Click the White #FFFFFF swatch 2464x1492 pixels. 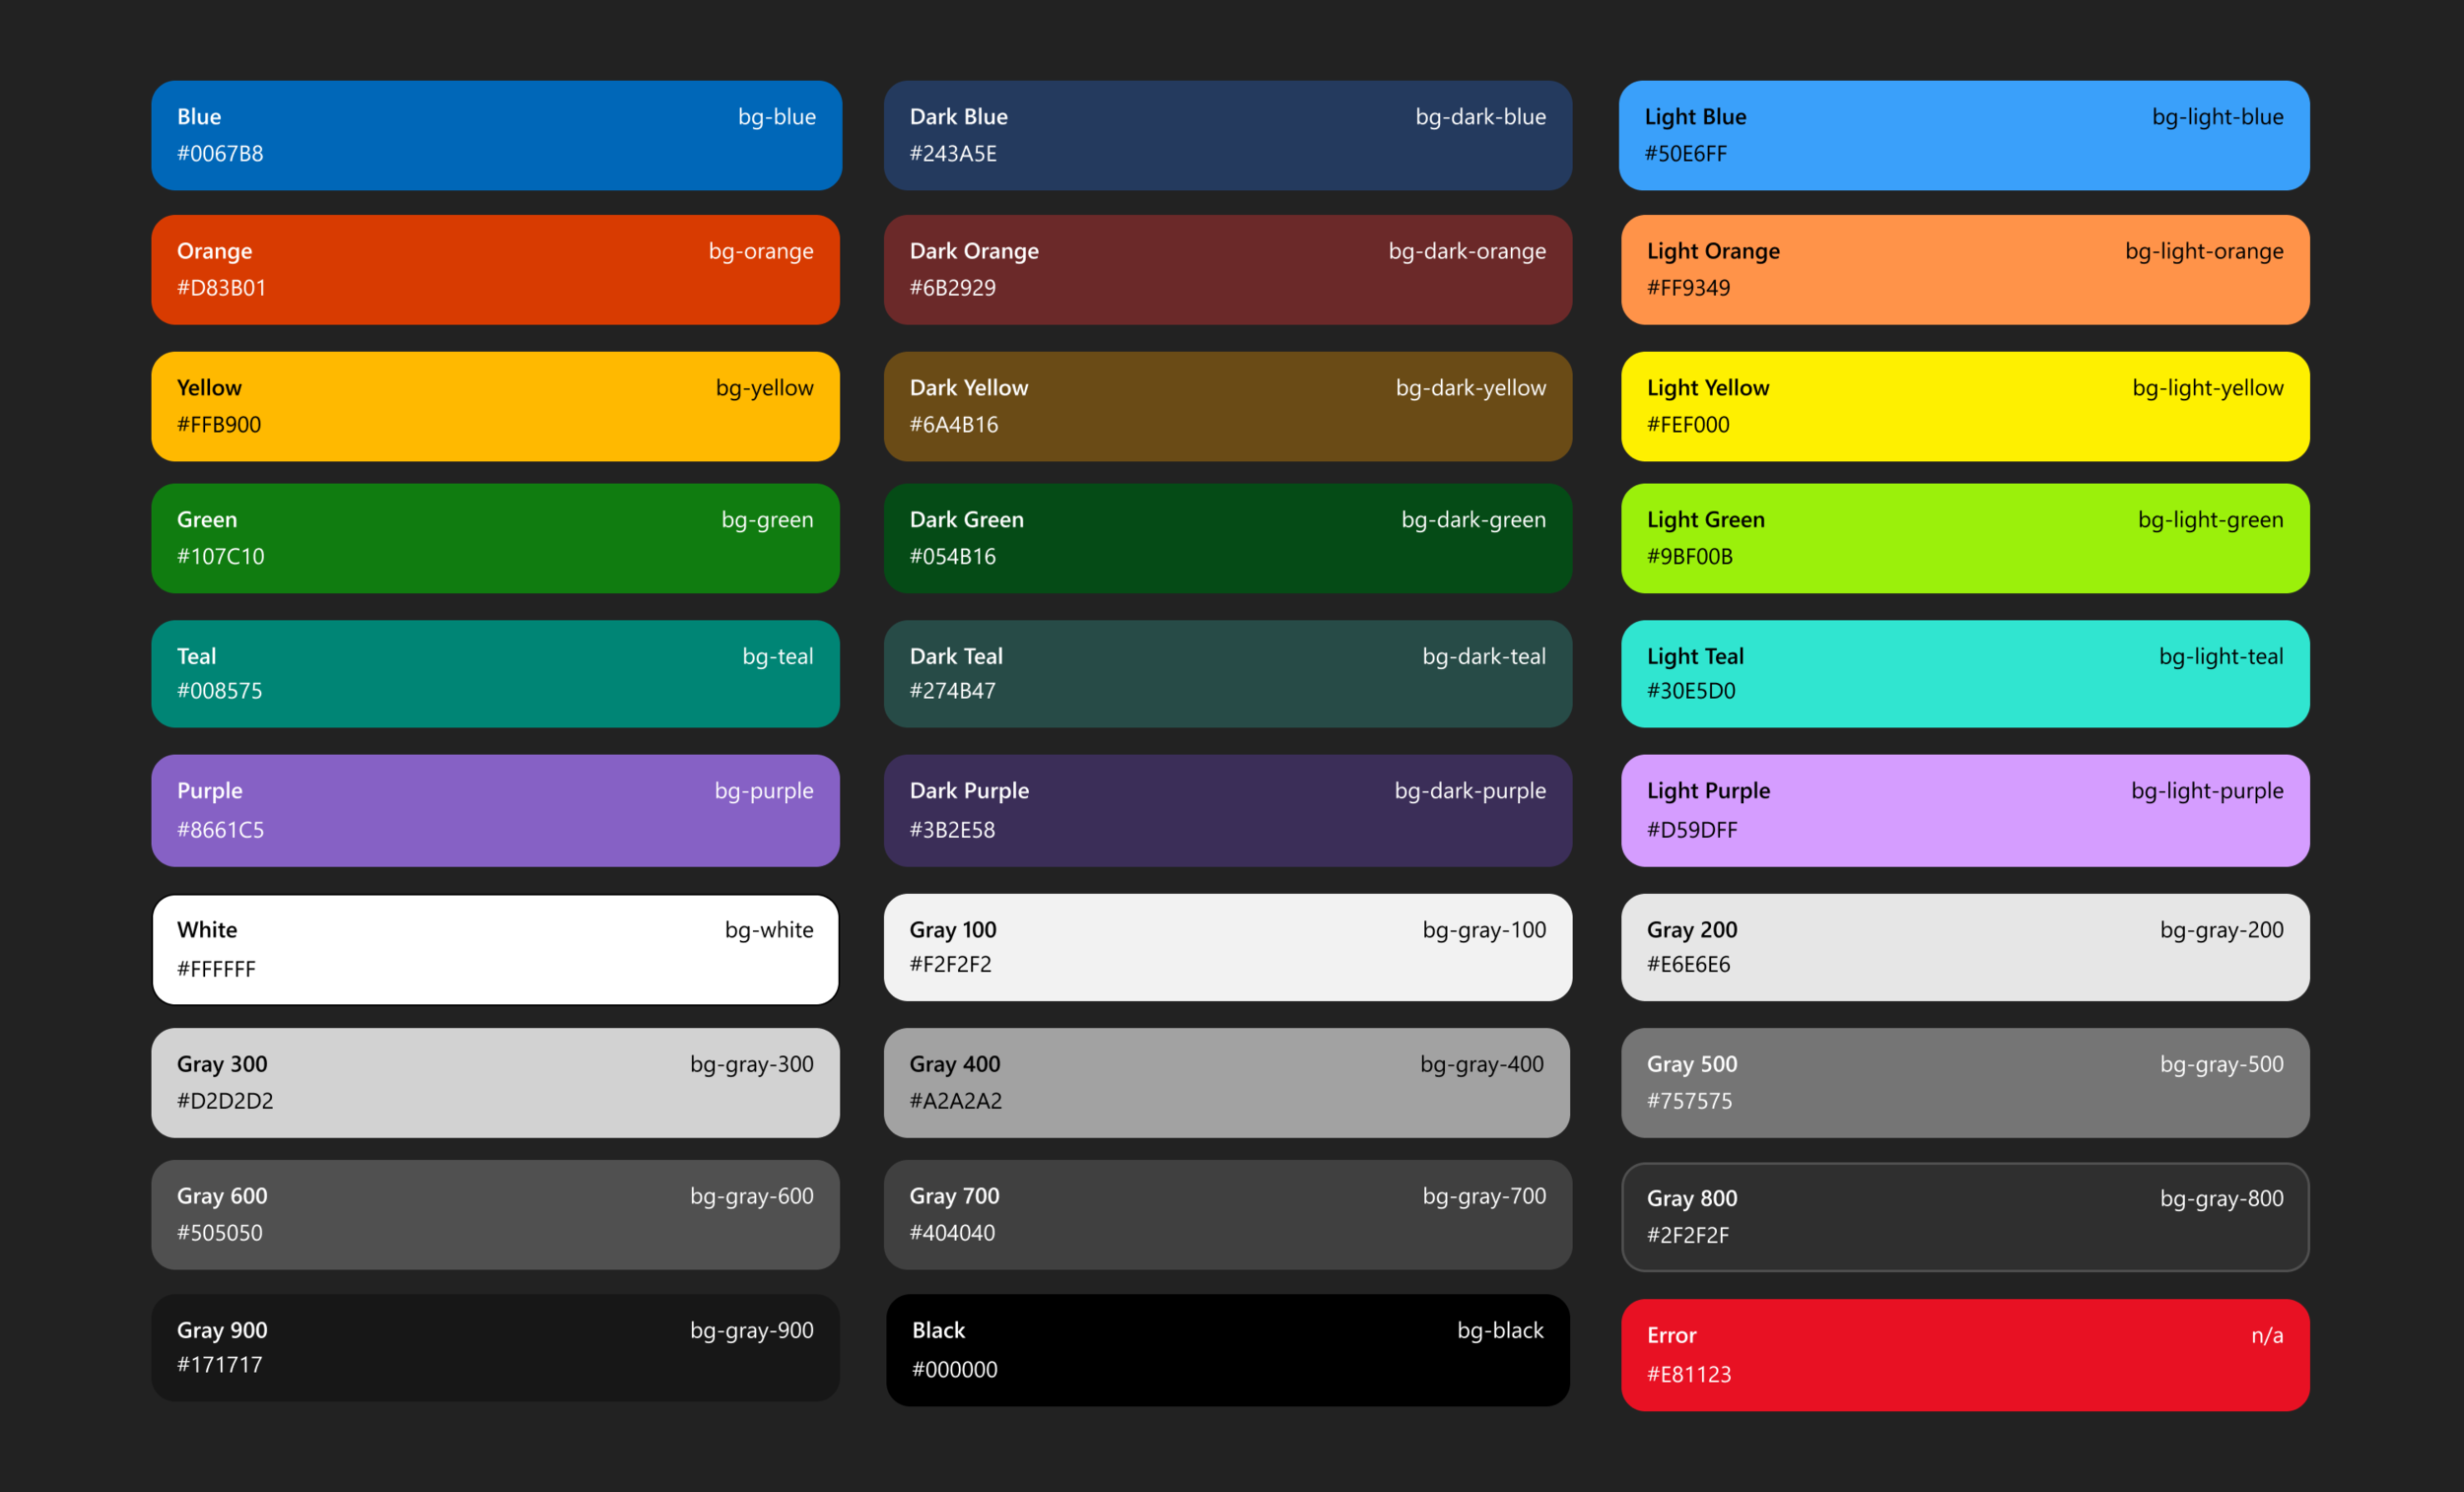click(x=495, y=949)
